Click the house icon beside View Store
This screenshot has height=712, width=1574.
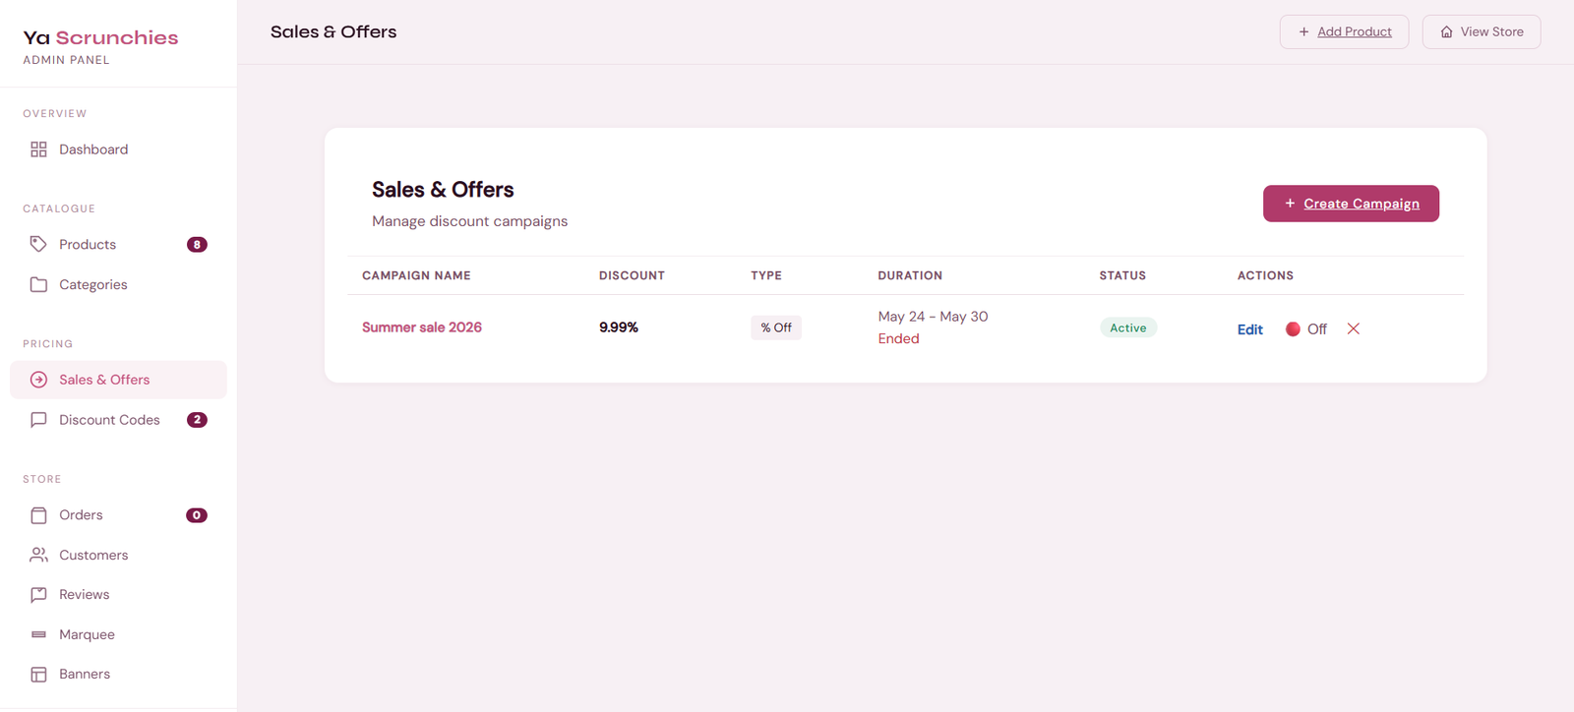pos(1446,32)
